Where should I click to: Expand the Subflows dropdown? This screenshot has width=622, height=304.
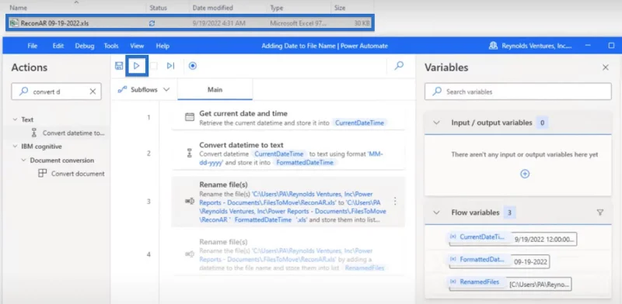click(144, 90)
